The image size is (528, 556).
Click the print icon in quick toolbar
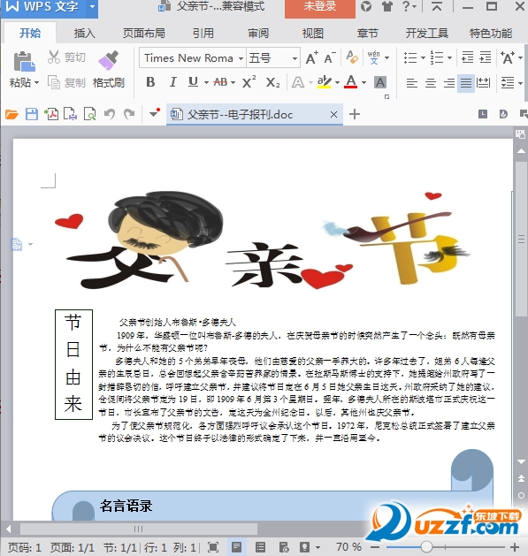[x=70, y=114]
